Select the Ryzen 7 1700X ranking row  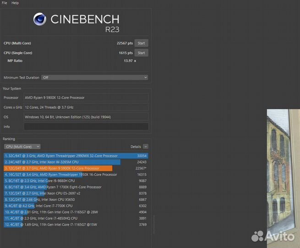pos(76,187)
